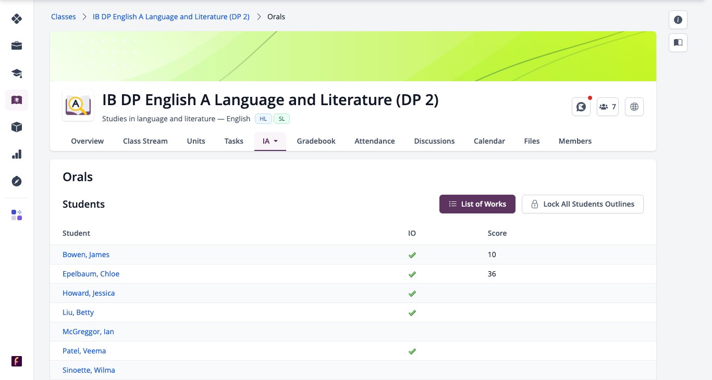The height and width of the screenshot is (380, 712).
Task: Open the briefcase icon in sidebar
Action: tap(17, 46)
